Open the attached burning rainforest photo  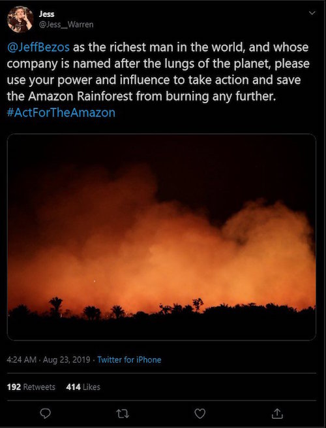162,237
